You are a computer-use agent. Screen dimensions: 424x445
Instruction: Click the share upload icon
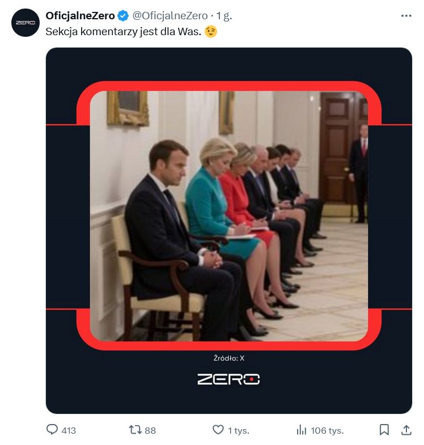(x=406, y=430)
